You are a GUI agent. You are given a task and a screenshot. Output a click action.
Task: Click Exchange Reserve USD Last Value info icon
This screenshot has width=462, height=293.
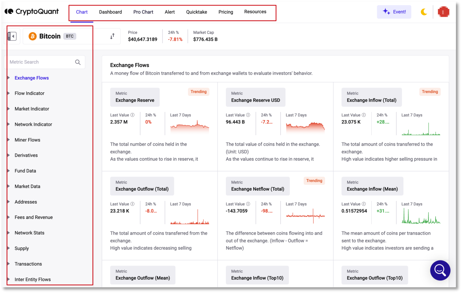[248, 115]
